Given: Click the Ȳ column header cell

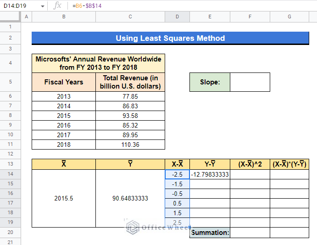Looking at the screenshot, I should click(130, 164).
